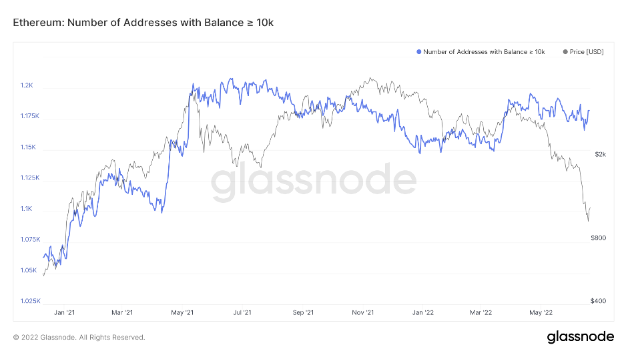Toggle the Number of Addresses legend label
The image size is (628, 353).
coord(484,52)
